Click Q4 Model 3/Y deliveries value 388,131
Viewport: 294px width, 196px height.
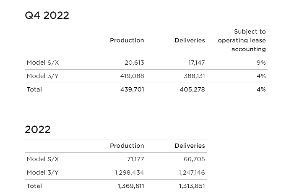[x=194, y=76]
